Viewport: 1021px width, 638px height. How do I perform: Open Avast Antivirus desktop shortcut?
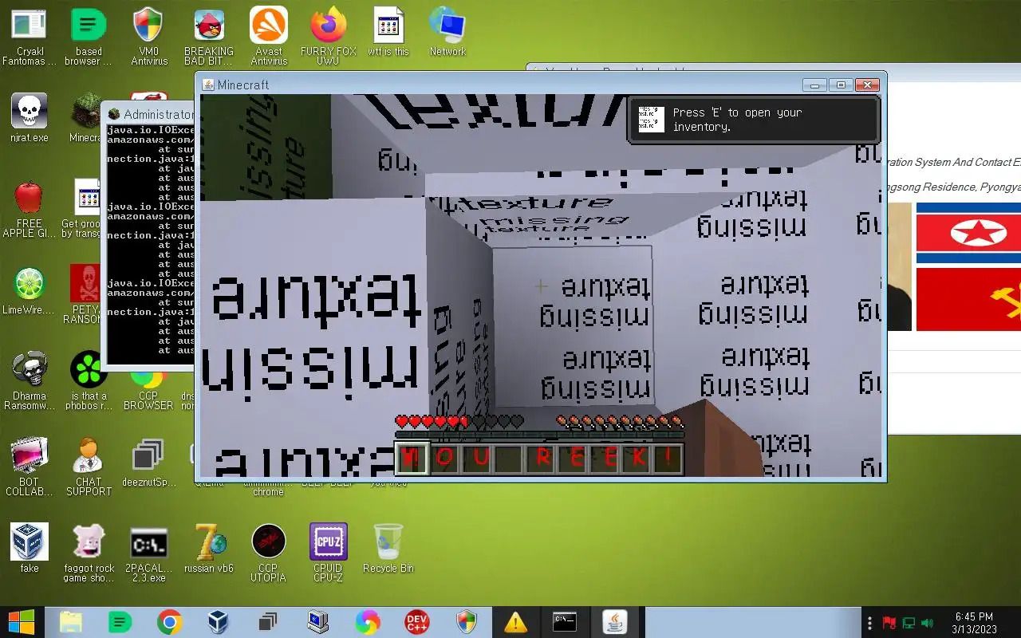pyautogui.click(x=269, y=35)
